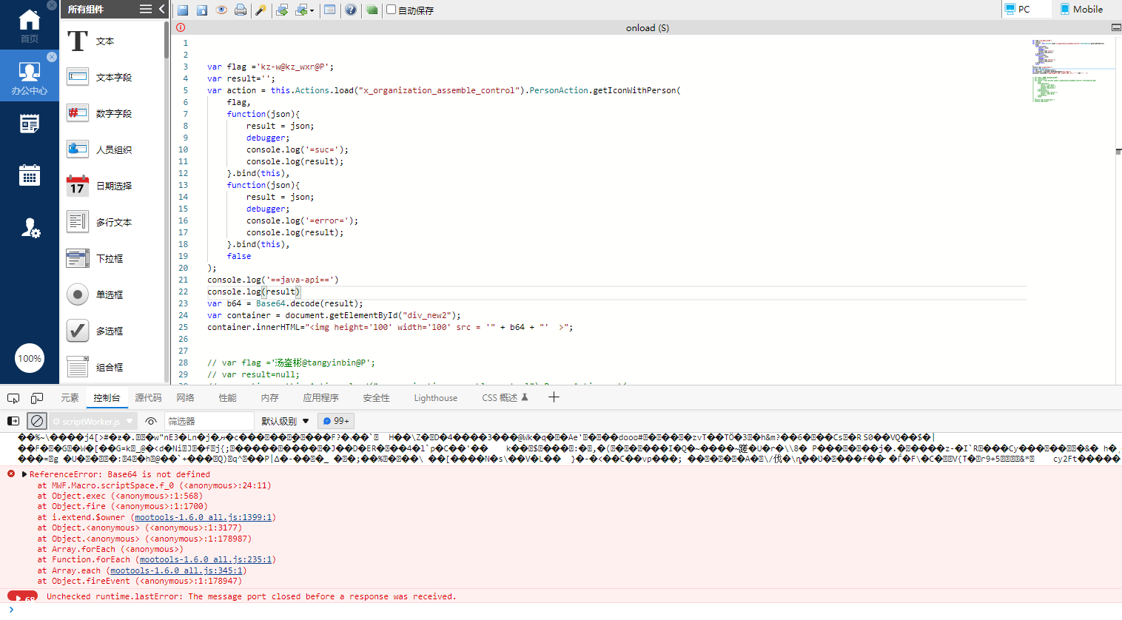Open the import icon's dropdown arrow
The height and width of the screenshot is (620, 1122).
pos(312,10)
